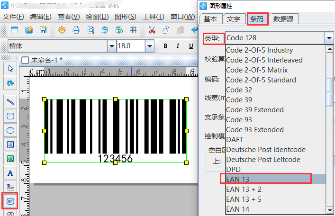Viewport: 335px width, 216px height.
Task: Toggle underline formatting U button
Action: tap(191, 46)
